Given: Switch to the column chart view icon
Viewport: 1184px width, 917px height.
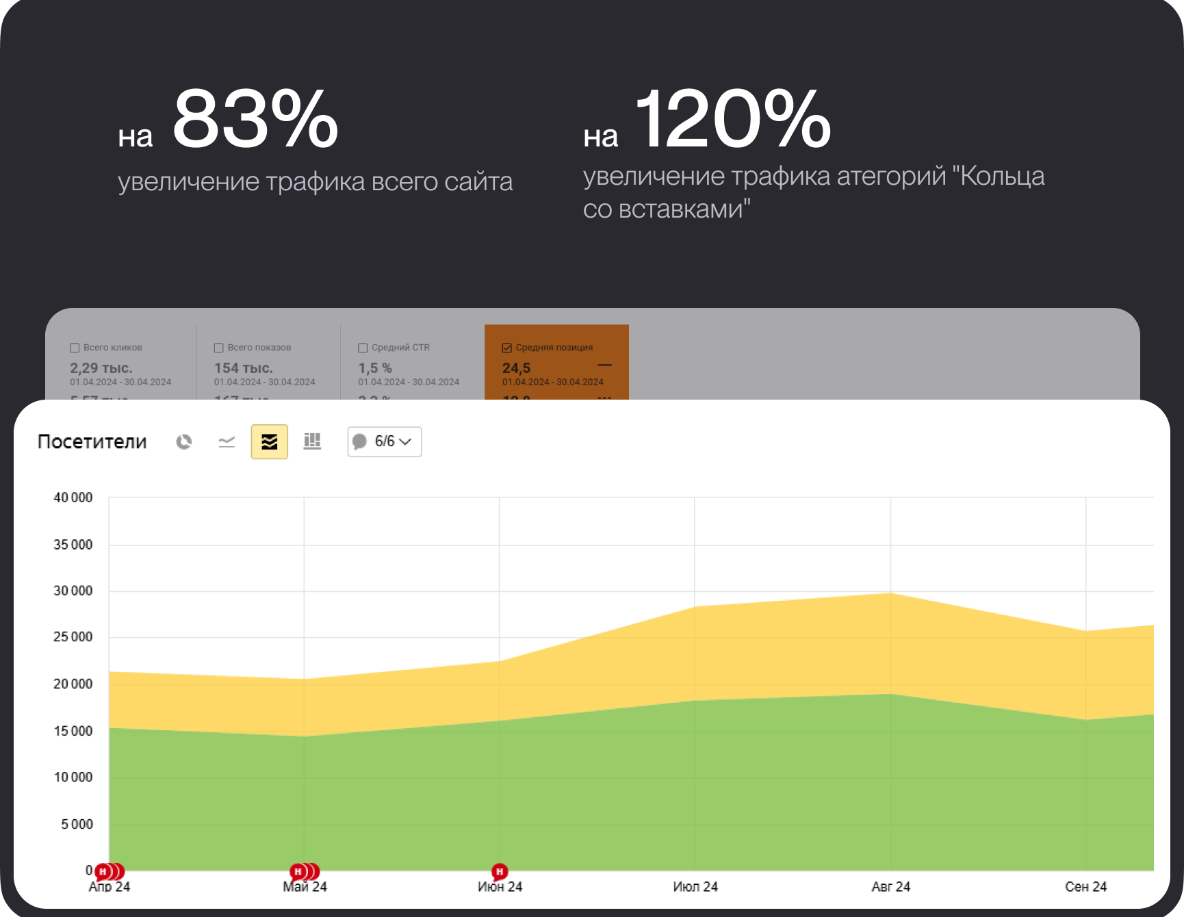Looking at the screenshot, I should (312, 441).
